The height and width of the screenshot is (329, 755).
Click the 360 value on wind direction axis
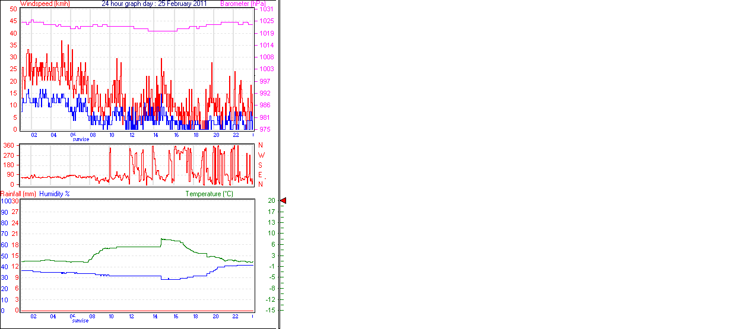(x=9, y=145)
